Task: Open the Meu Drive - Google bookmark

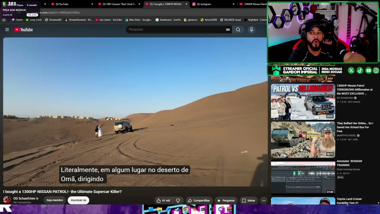Action: (x=138, y=20)
